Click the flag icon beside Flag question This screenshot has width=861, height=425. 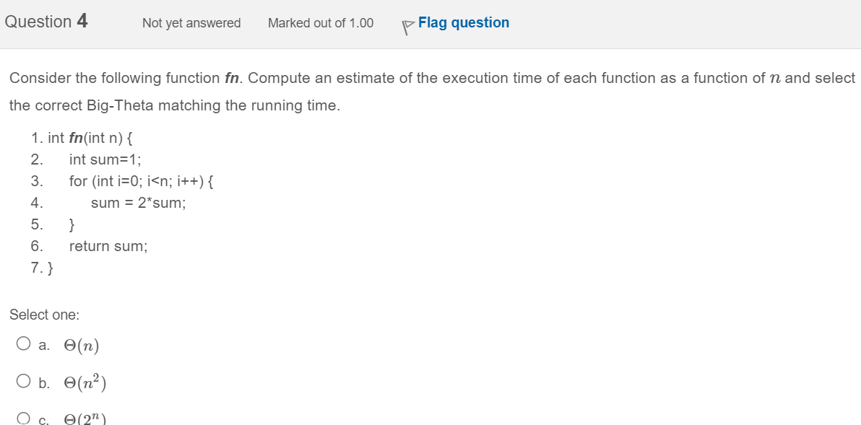tap(408, 25)
